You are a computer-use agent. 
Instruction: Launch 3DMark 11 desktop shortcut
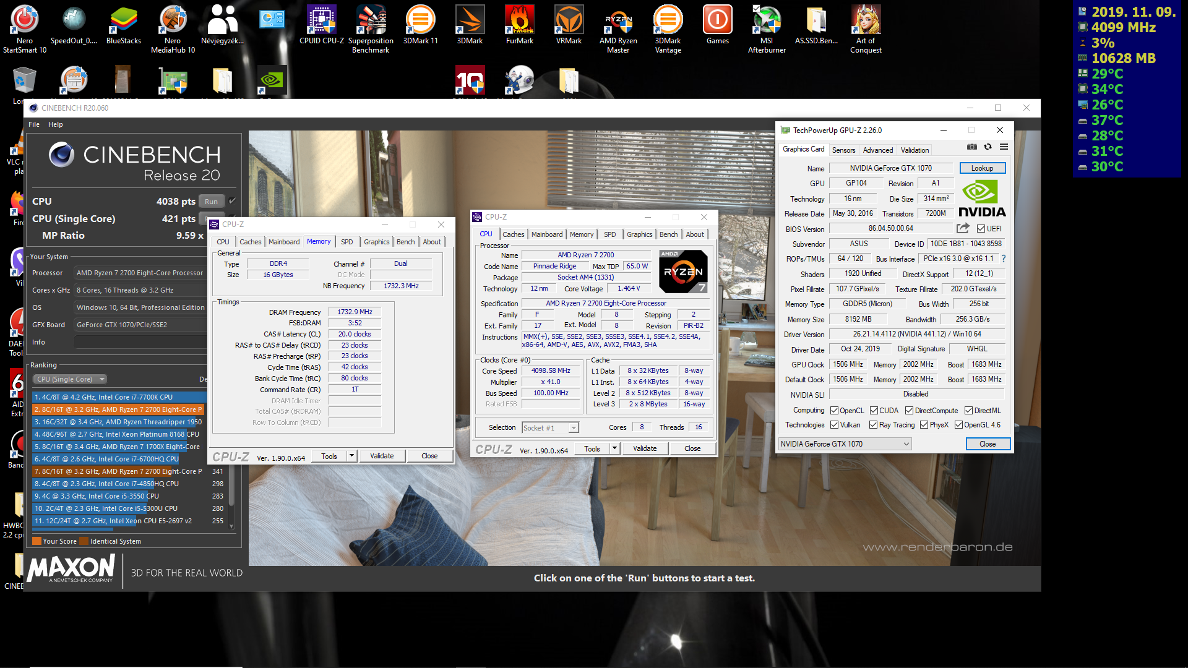click(x=421, y=25)
